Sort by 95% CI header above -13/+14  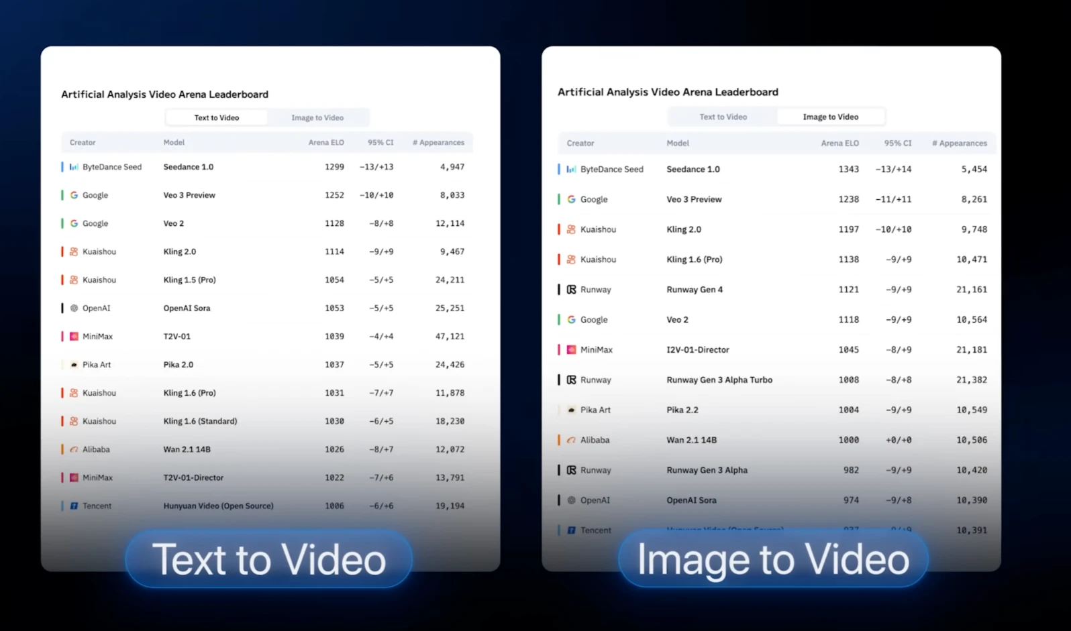point(898,143)
